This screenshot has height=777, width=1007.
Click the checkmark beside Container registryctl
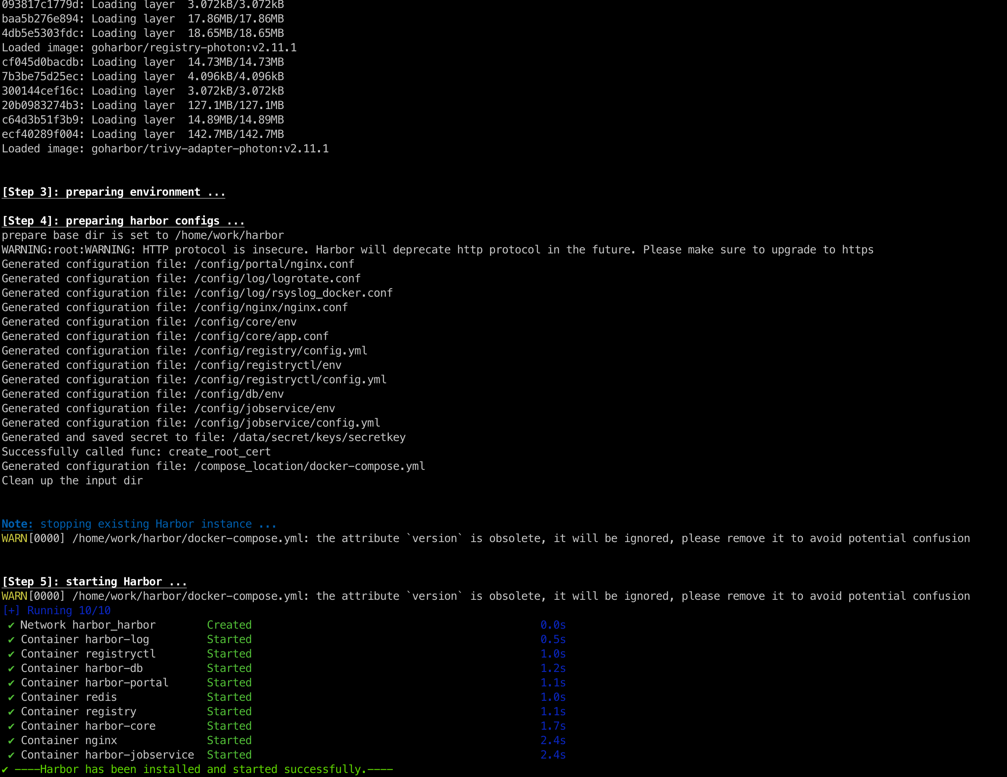[11, 654]
